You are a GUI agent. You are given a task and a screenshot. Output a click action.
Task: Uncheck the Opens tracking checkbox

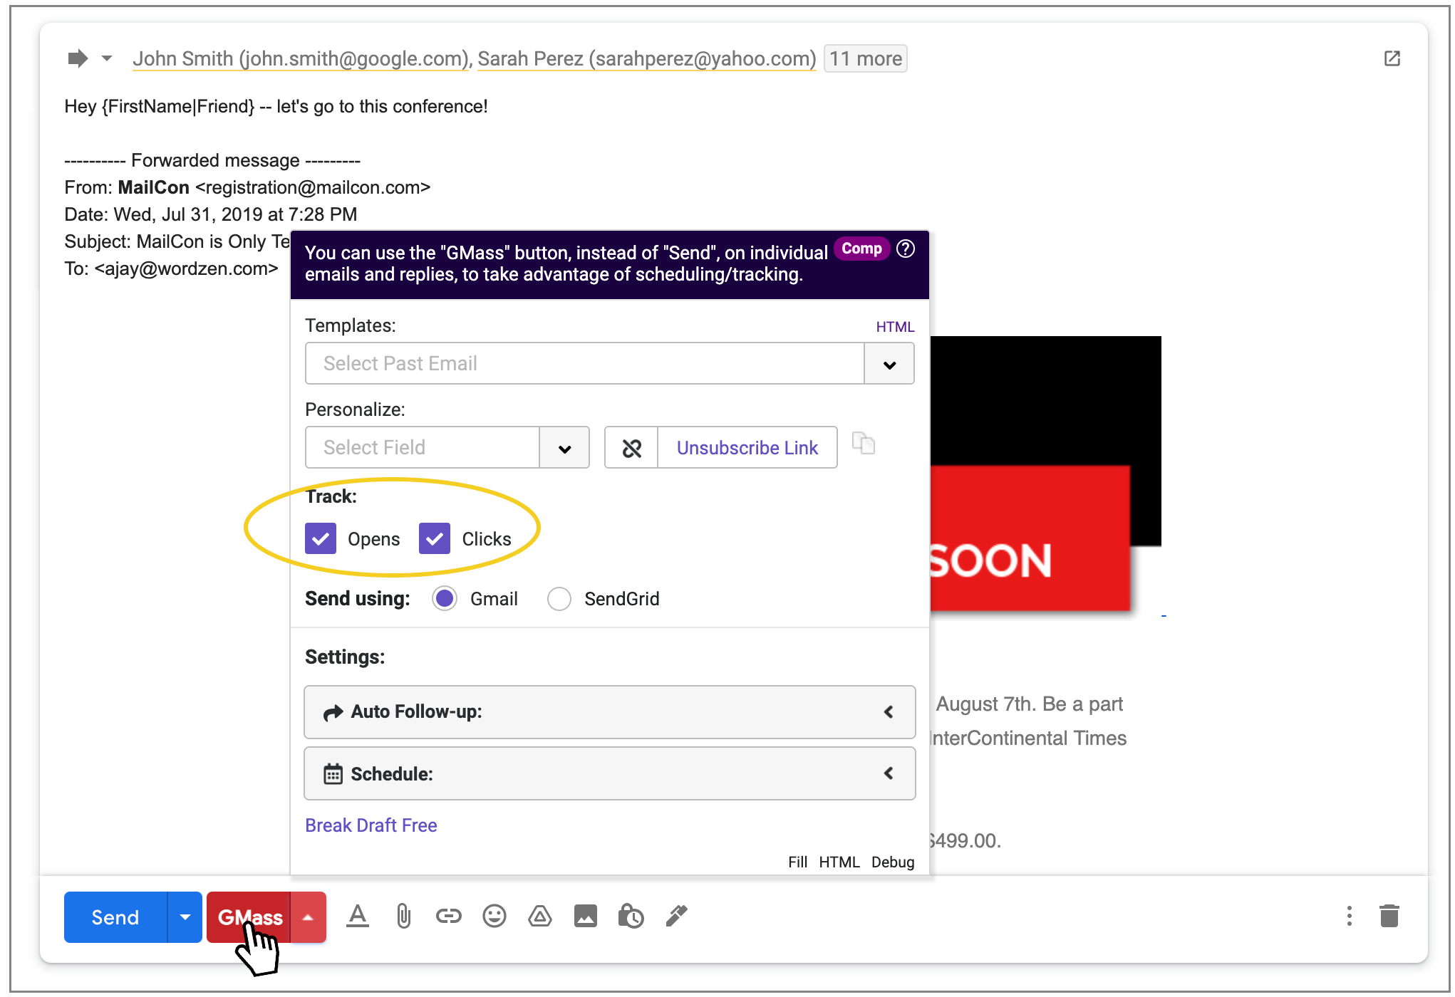click(x=321, y=538)
